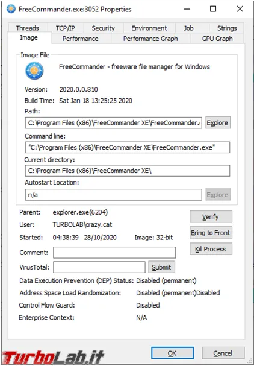
Task: Select the Security tab
Action: coord(104,28)
